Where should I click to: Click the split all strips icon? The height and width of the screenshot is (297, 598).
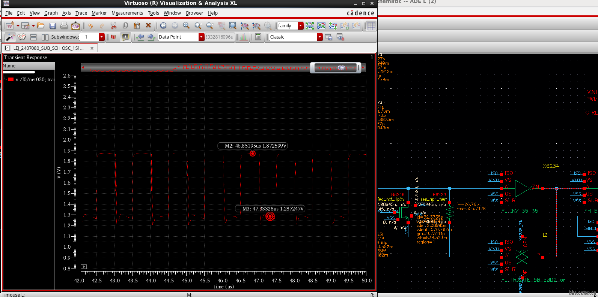pos(310,26)
